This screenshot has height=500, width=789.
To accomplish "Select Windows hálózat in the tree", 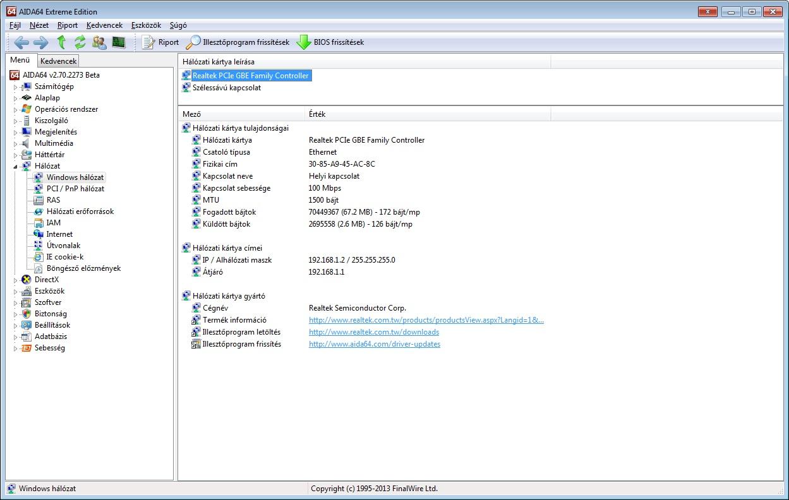I will 75,177.
